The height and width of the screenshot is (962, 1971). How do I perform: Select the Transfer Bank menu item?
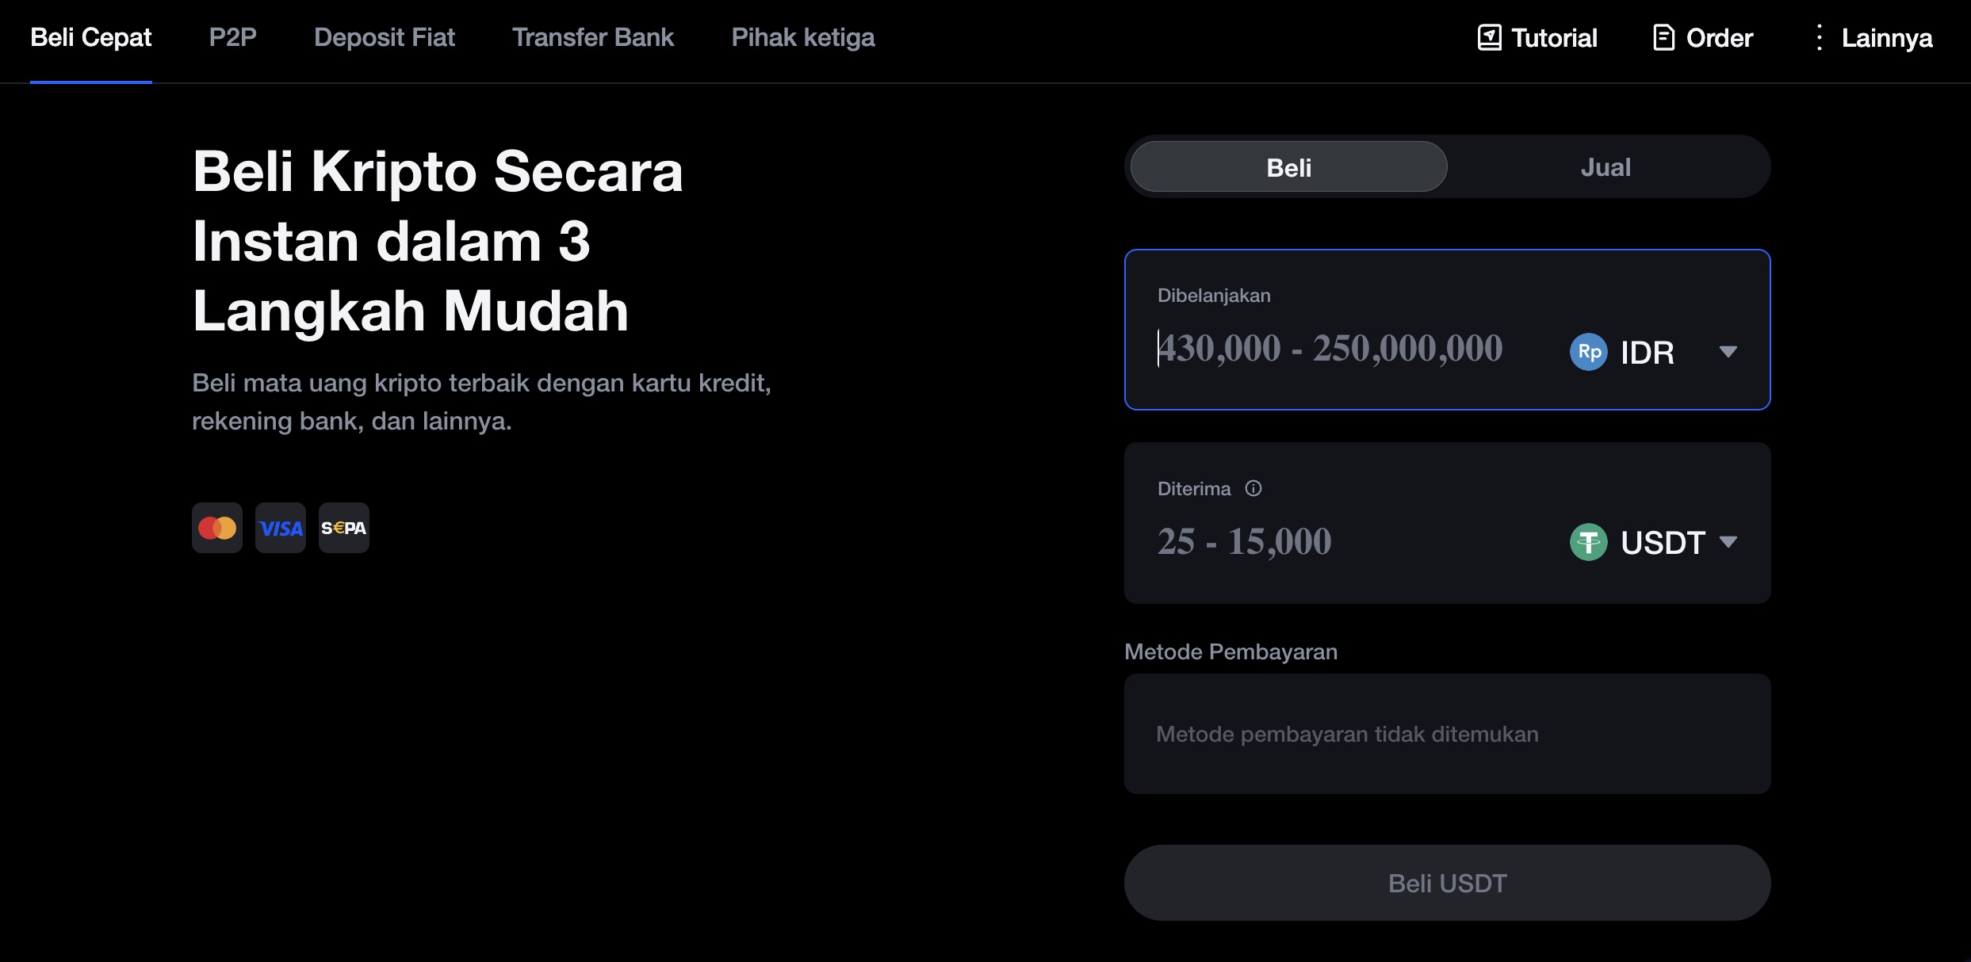[x=593, y=36]
